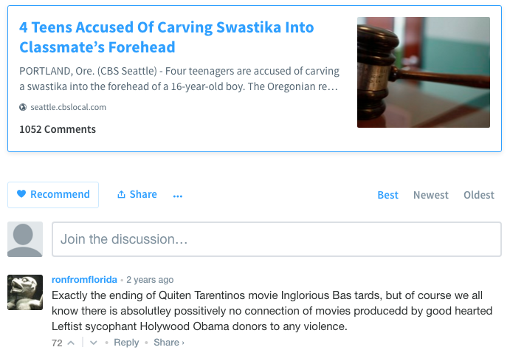Click the seattle.cbslocal.com source domain
This screenshot has width=510, height=350.
pyautogui.click(x=68, y=107)
